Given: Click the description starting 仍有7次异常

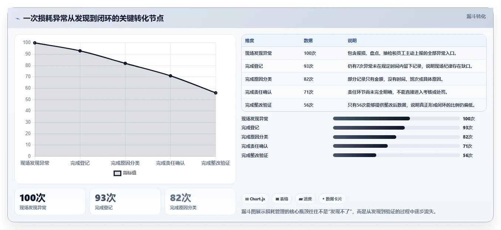Looking at the screenshot, I should (410, 66).
